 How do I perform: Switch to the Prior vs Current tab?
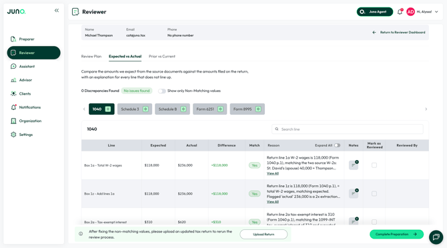(162, 57)
